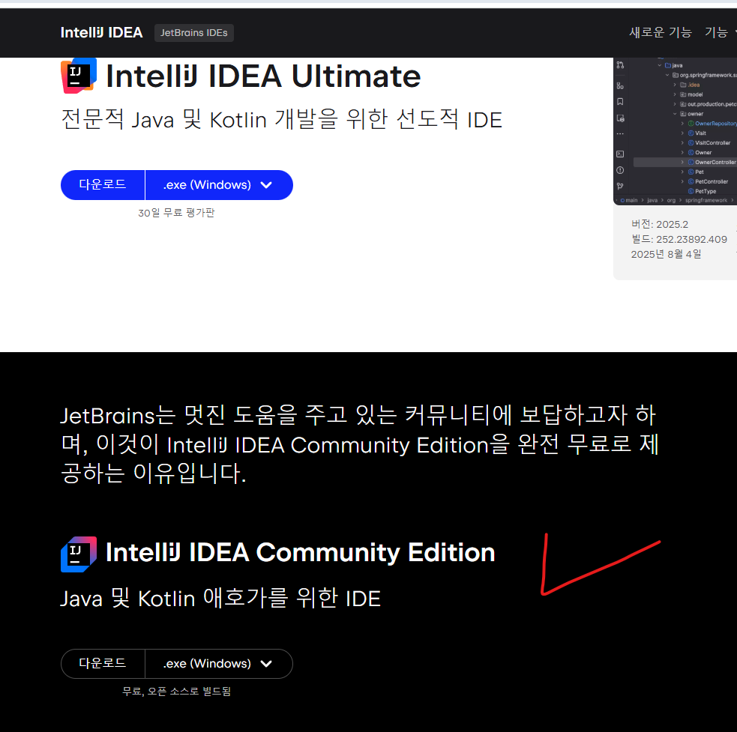Screen dimensions: 737x732
Task: Click the 버전: 2025.2 version text
Action: (660, 224)
